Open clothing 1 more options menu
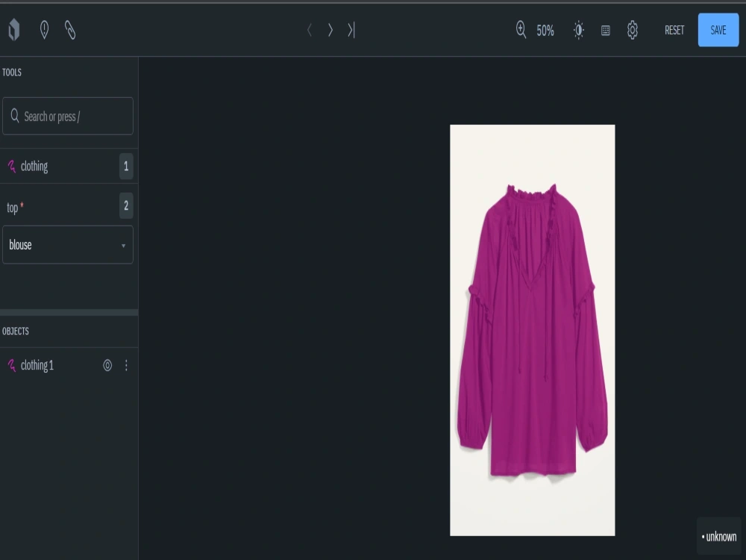 126,365
